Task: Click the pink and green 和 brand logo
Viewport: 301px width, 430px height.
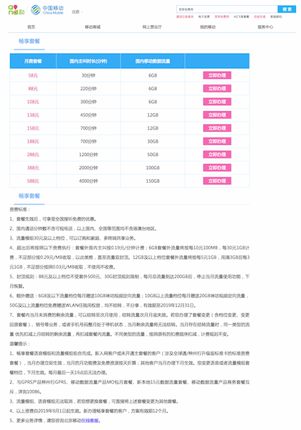Action: point(16,10)
